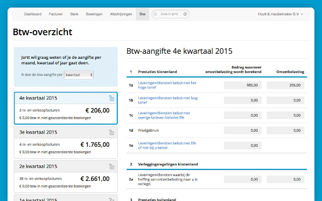Click the lock icon on 4e kwartaal 2015
The image size is (322, 201).
point(111,98)
